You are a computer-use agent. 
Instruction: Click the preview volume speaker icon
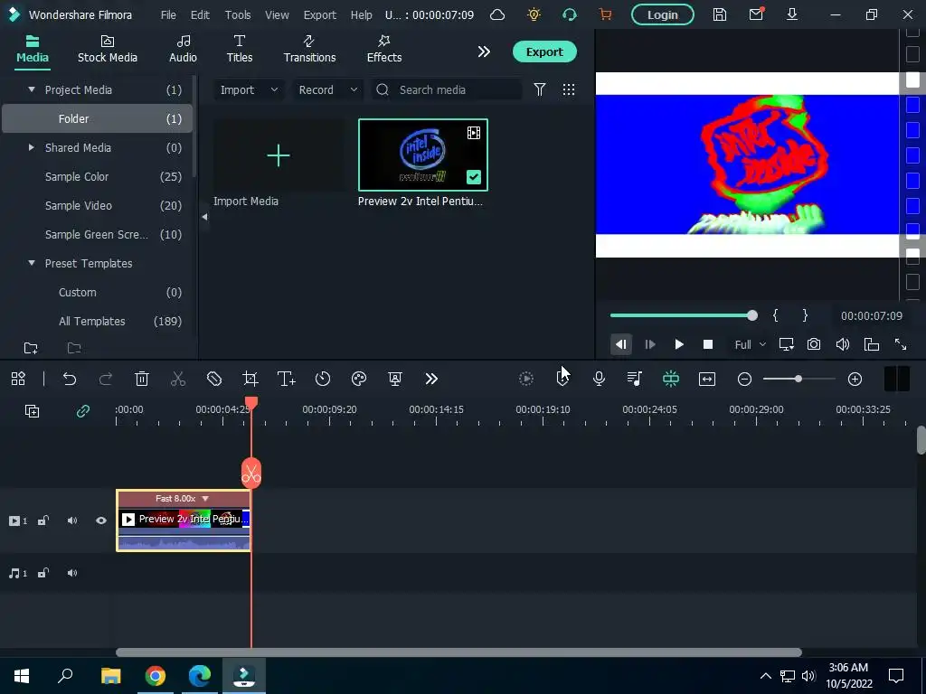(x=843, y=344)
